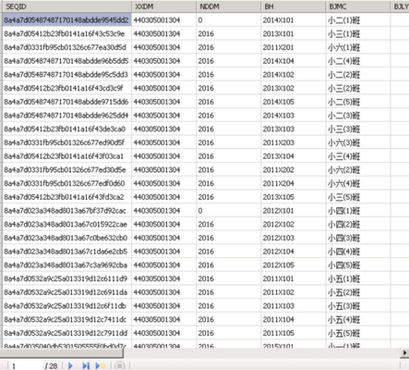Image resolution: width=409 pixels, height=370 pixels.
Task: Click the arrow-with-star fetch-all-pages icon
Action: tap(101, 365)
